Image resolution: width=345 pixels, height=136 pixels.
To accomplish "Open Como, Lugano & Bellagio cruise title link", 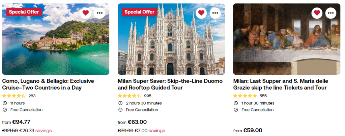I will pyautogui.click(x=48, y=84).
